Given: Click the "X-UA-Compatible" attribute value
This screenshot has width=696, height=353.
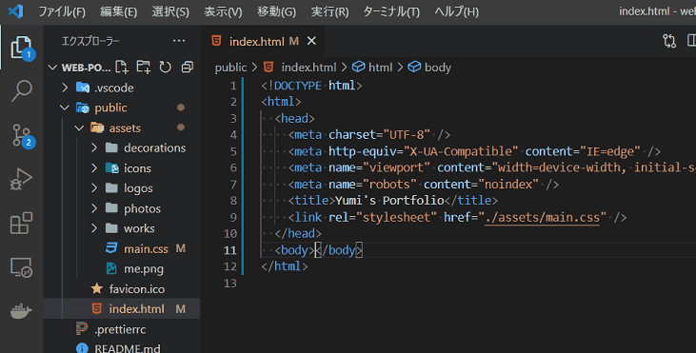Looking at the screenshot, I should [460, 151].
